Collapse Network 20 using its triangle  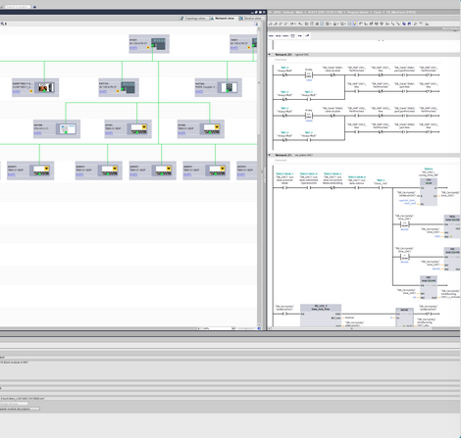(x=270, y=55)
